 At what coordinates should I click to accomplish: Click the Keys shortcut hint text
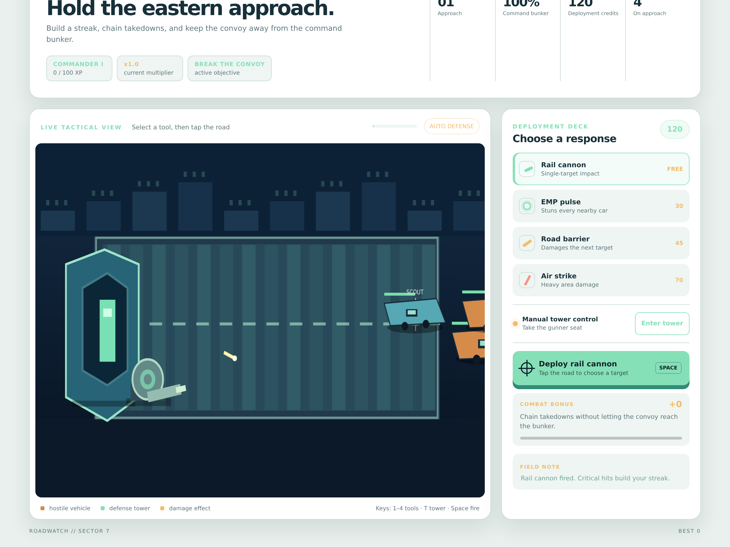click(427, 508)
